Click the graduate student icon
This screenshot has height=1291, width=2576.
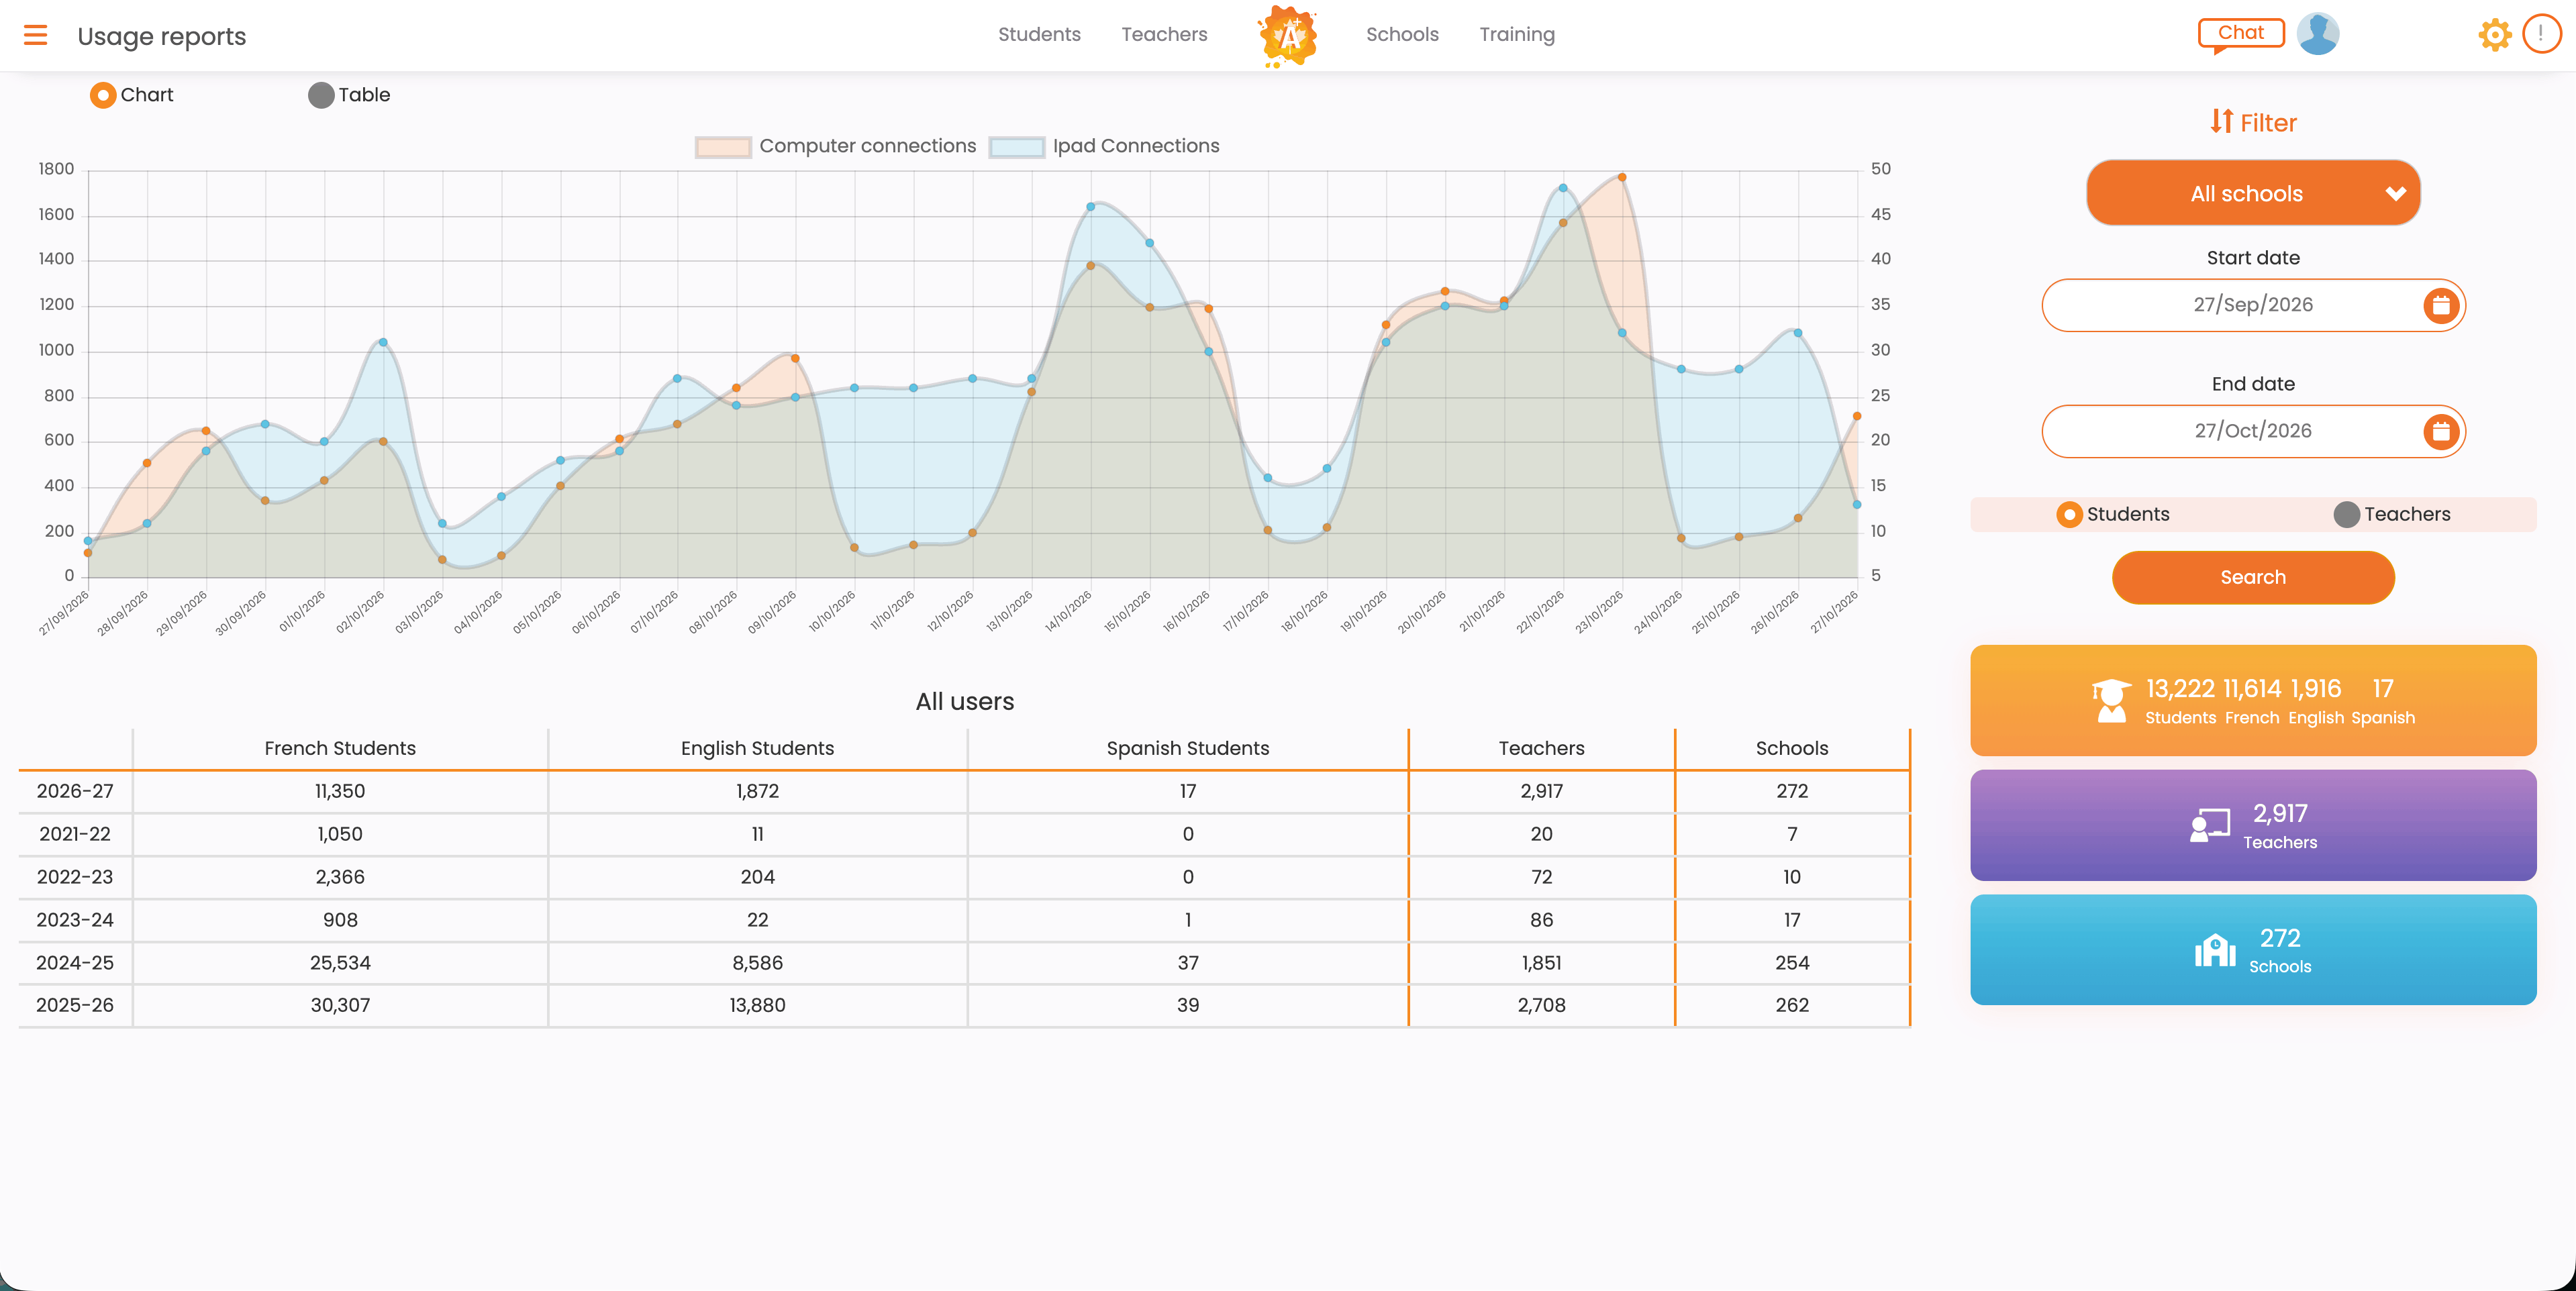[x=2111, y=700]
